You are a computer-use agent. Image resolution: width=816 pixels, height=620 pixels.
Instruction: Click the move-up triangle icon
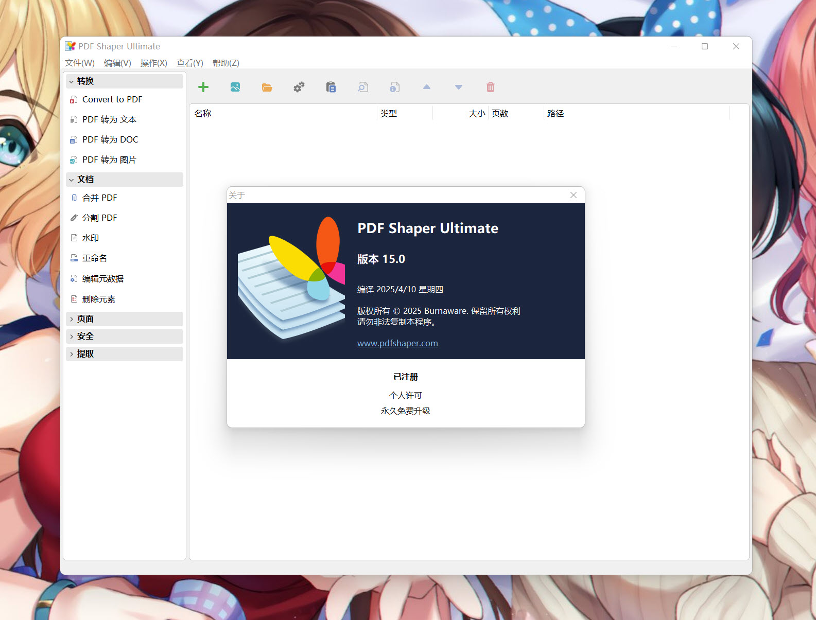coord(426,87)
